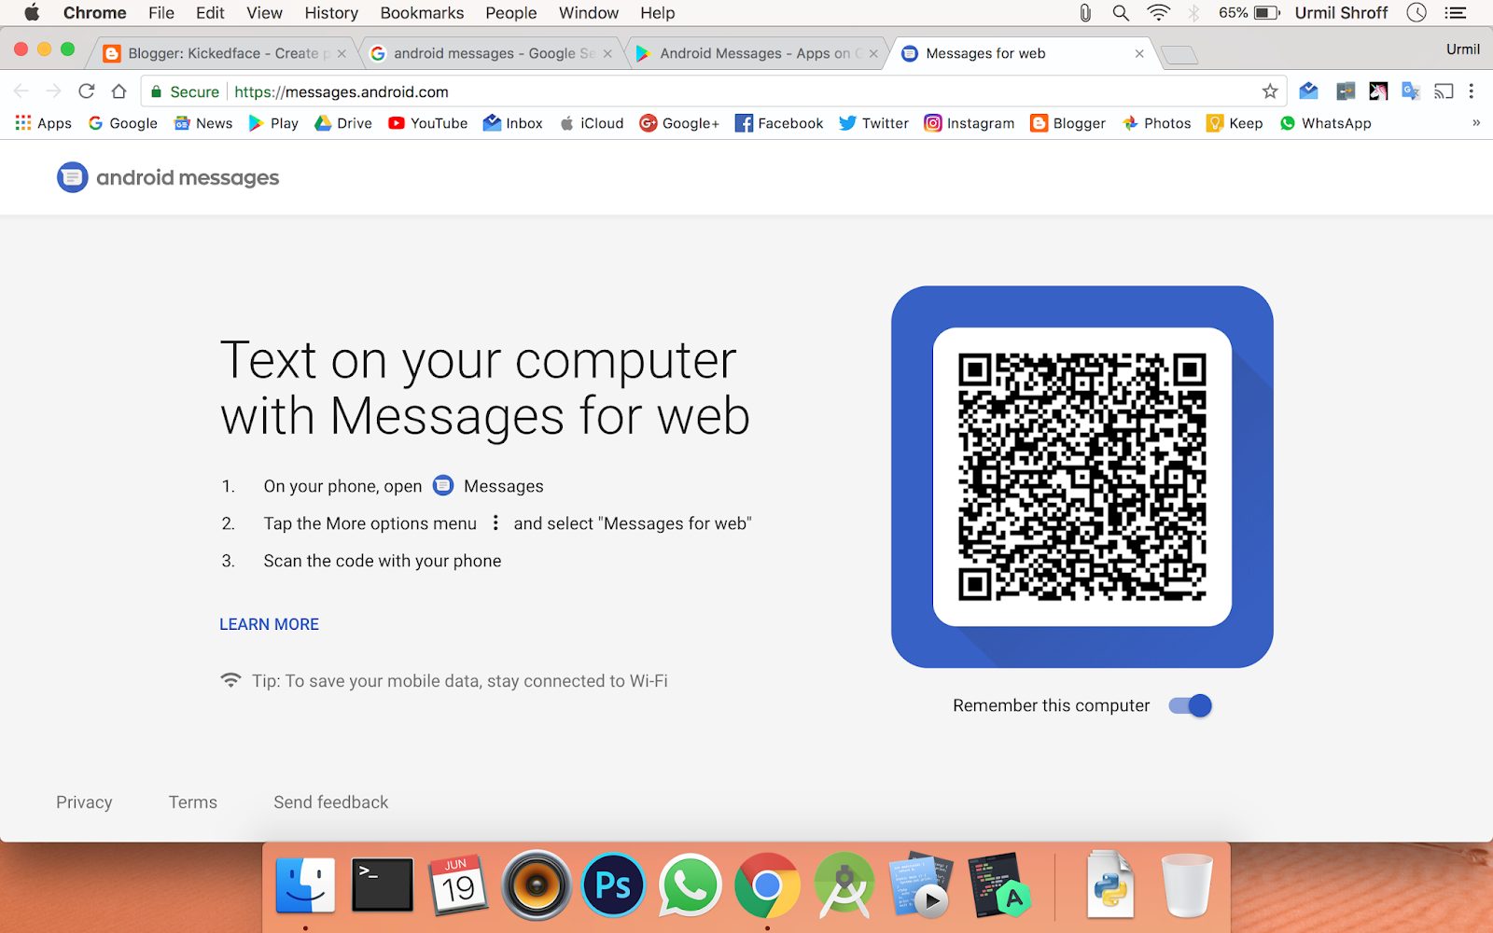
Task: Open the View menu
Action: (264, 13)
